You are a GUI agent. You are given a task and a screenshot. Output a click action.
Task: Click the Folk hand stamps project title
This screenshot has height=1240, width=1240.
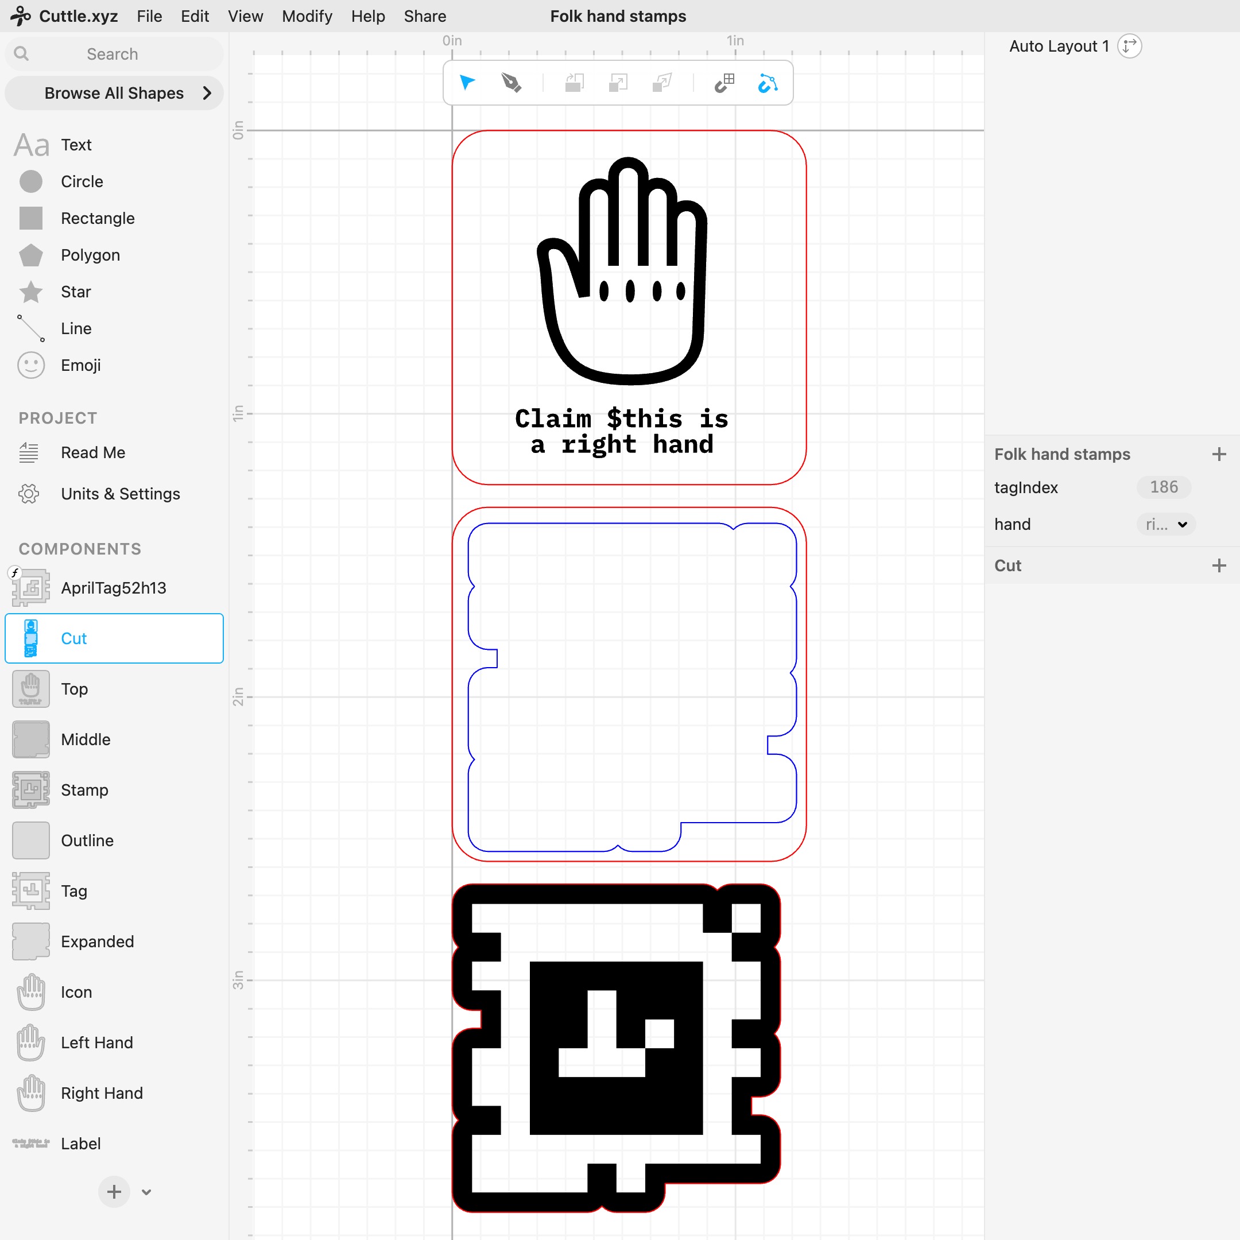coord(618,16)
